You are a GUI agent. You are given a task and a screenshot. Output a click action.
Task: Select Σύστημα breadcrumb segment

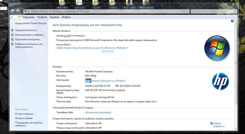coord(85,11)
